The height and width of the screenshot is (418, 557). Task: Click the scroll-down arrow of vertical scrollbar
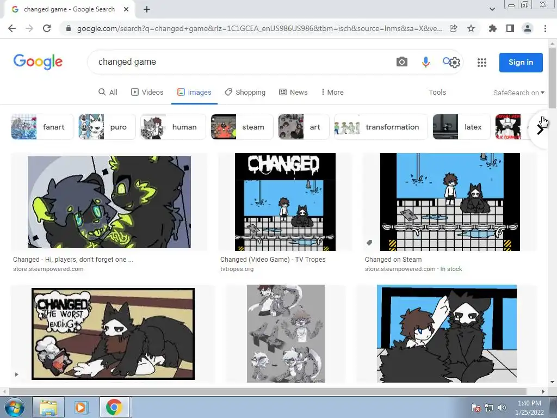(x=553, y=383)
